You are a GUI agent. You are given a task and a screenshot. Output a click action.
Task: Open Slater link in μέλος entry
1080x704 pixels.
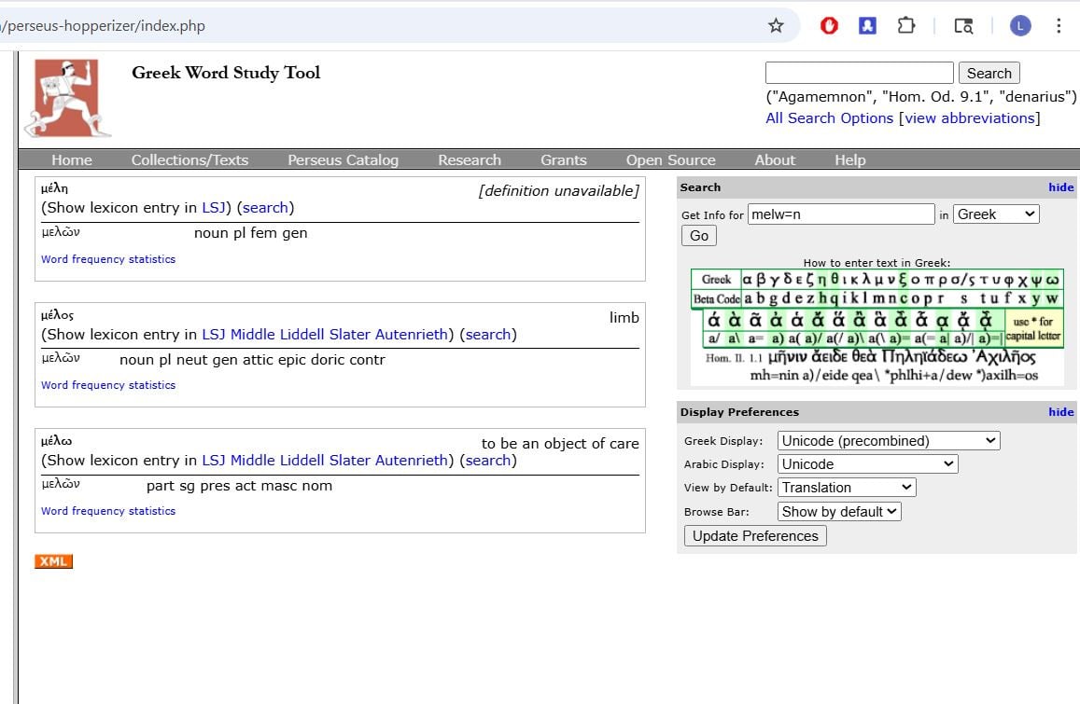(350, 335)
